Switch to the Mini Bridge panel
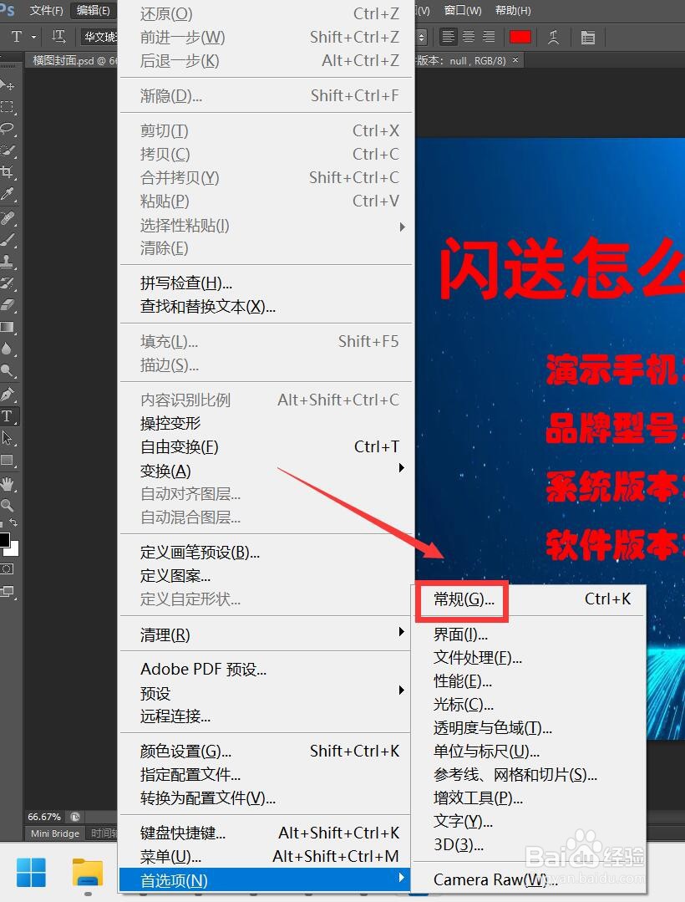 click(x=54, y=833)
